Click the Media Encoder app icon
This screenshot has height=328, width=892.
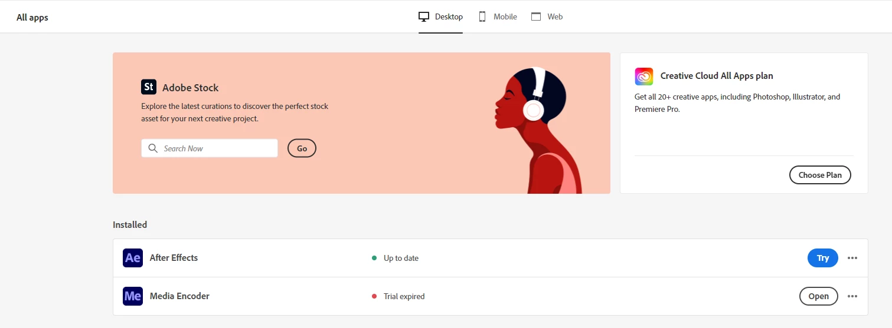133,296
